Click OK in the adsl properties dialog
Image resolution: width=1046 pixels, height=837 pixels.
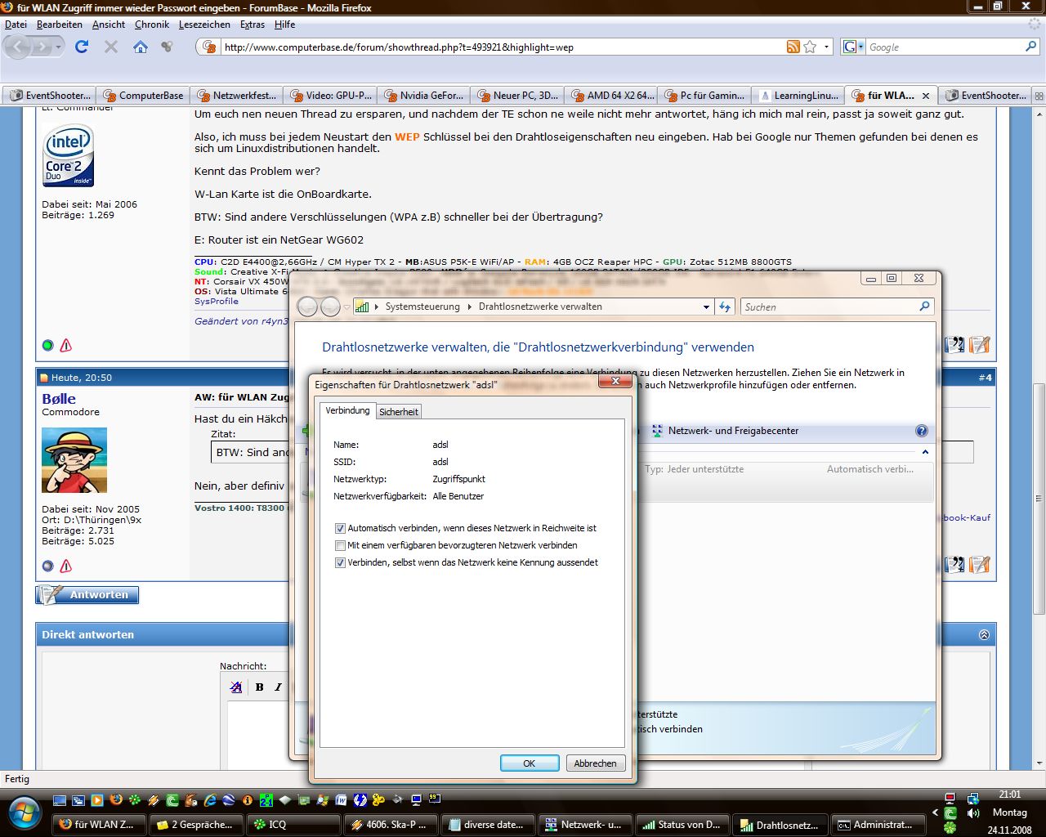530,763
